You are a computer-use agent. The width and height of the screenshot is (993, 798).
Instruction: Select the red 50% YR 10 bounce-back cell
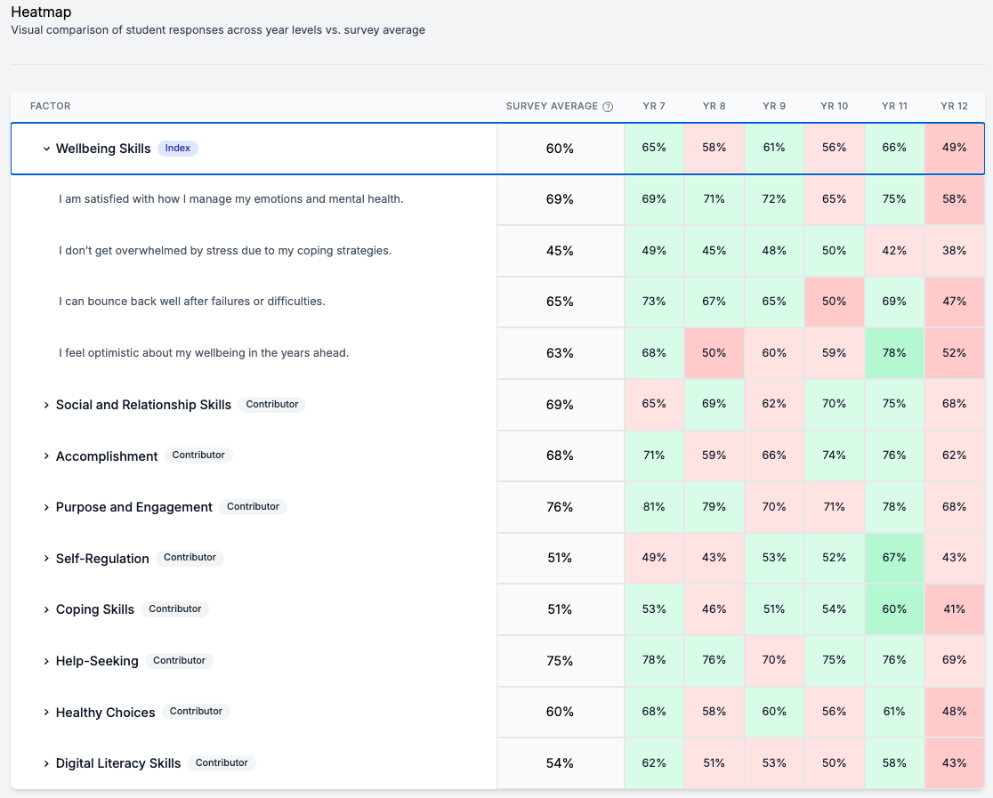pos(835,302)
